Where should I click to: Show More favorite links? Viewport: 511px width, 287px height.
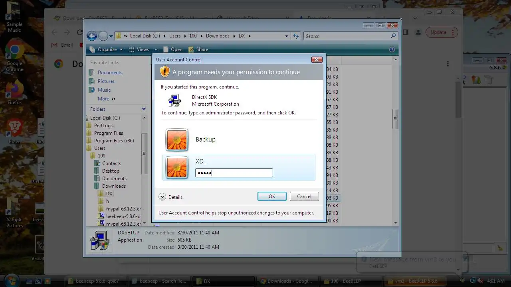coord(106,99)
